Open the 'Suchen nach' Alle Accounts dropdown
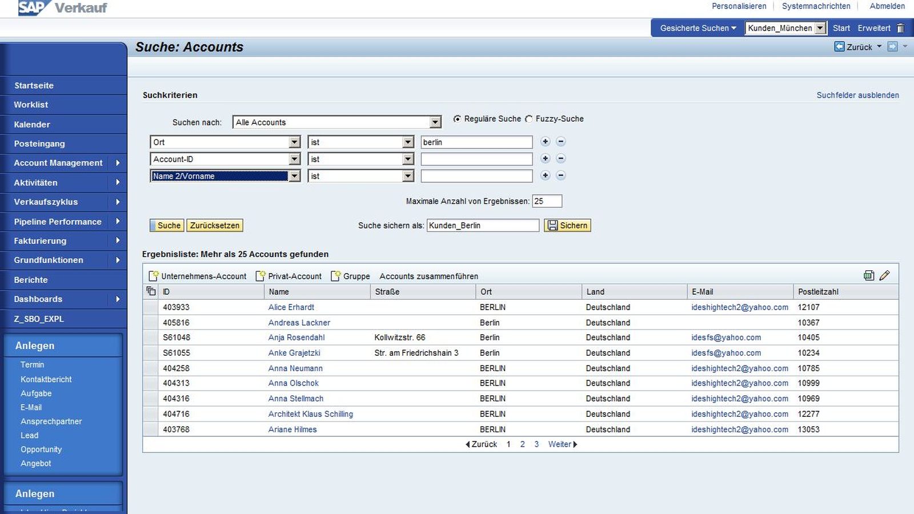This screenshot has height=514, width=914. tap(435, 122)
